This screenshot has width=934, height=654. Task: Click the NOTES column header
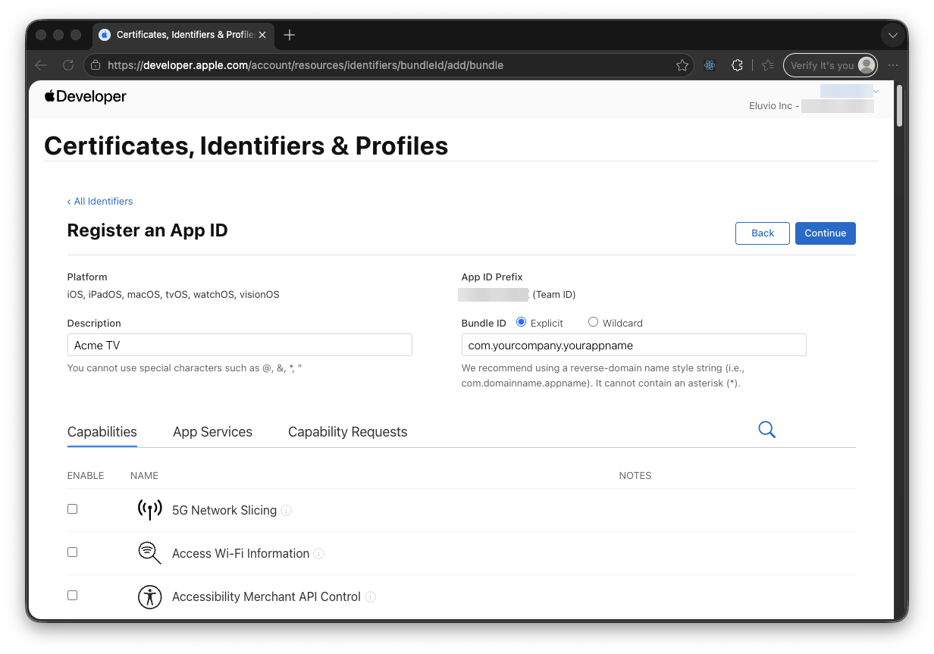point(635,475)
